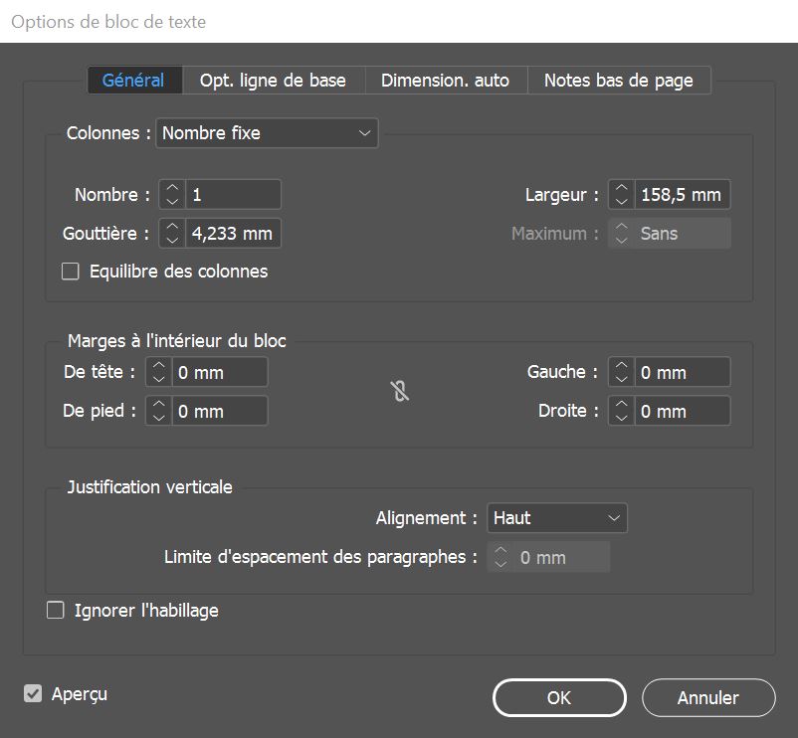Screen dimensions: 798x738
Task: Click the Gouttière 4,233 mm input field
Action: pos(232,234)
